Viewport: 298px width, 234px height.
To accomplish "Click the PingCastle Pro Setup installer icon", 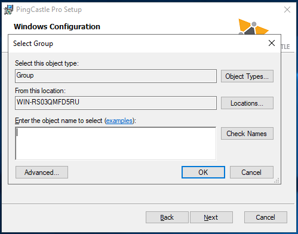I will pyautogui.click(x=8, y=10).
